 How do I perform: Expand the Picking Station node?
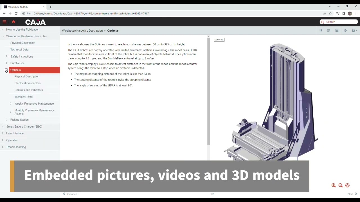6,120
